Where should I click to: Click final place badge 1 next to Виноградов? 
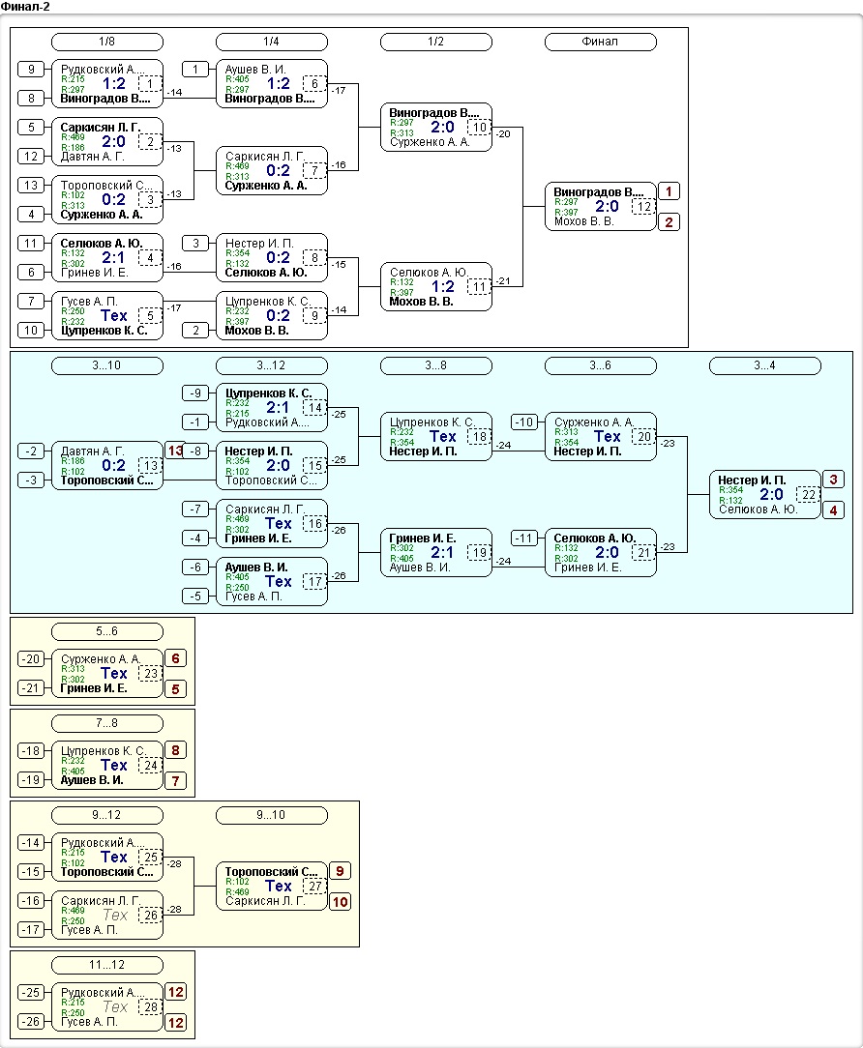[x=669, y=191]
